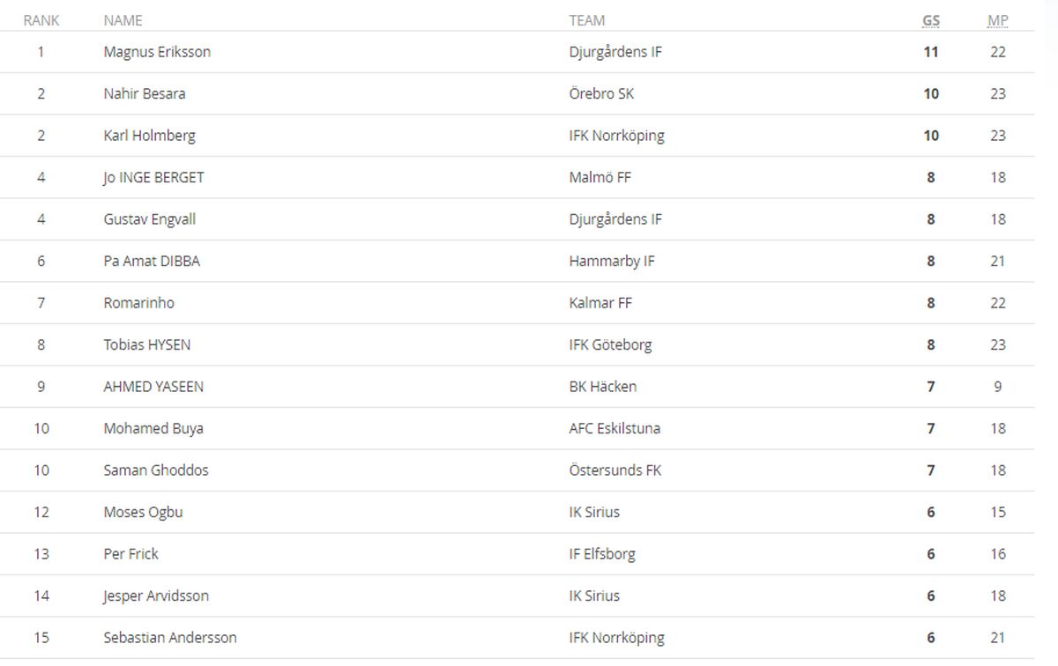1058x666 pixels.
Task: Click the TEAM column header
Action: tap(587, 20)
